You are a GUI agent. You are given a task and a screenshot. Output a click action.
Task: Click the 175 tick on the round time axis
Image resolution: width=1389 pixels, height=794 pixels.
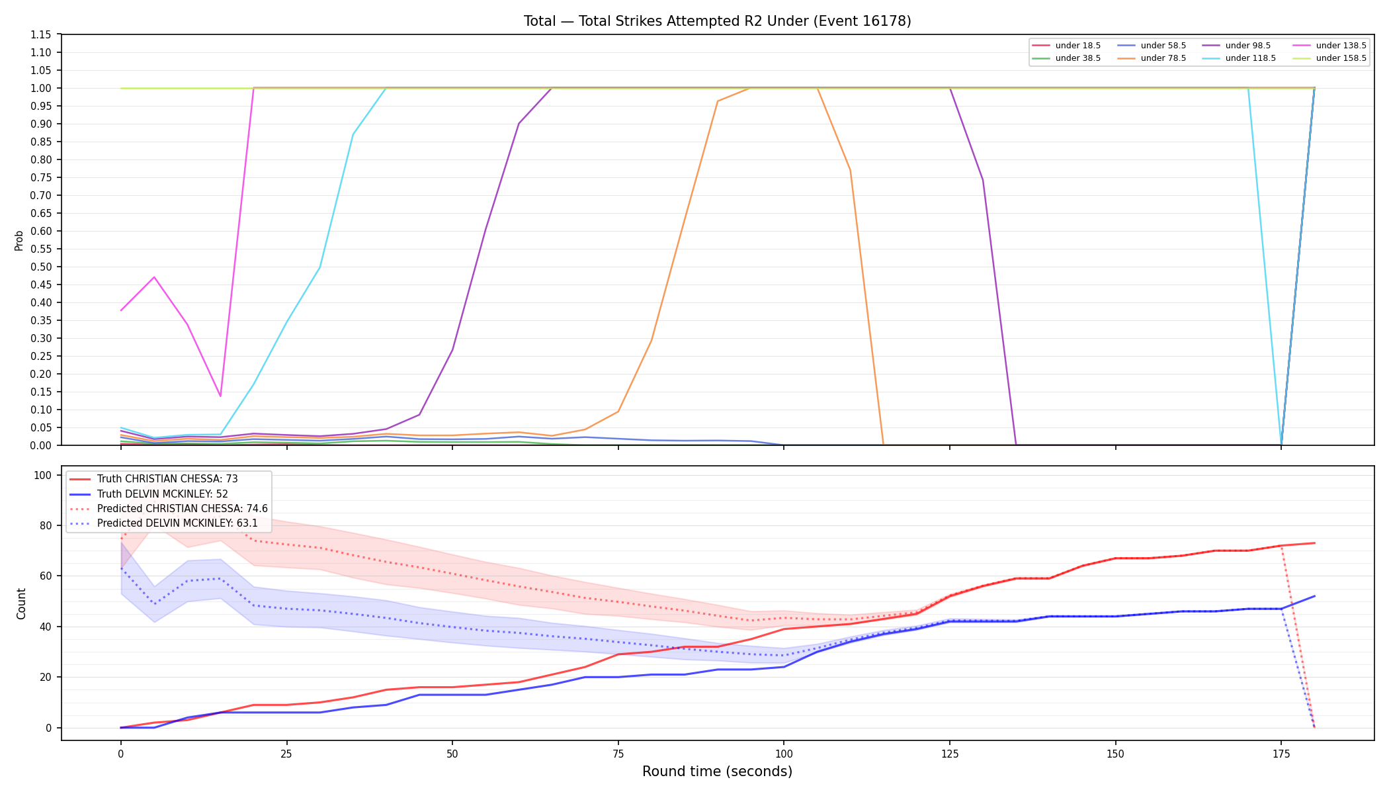(1281, 754)
